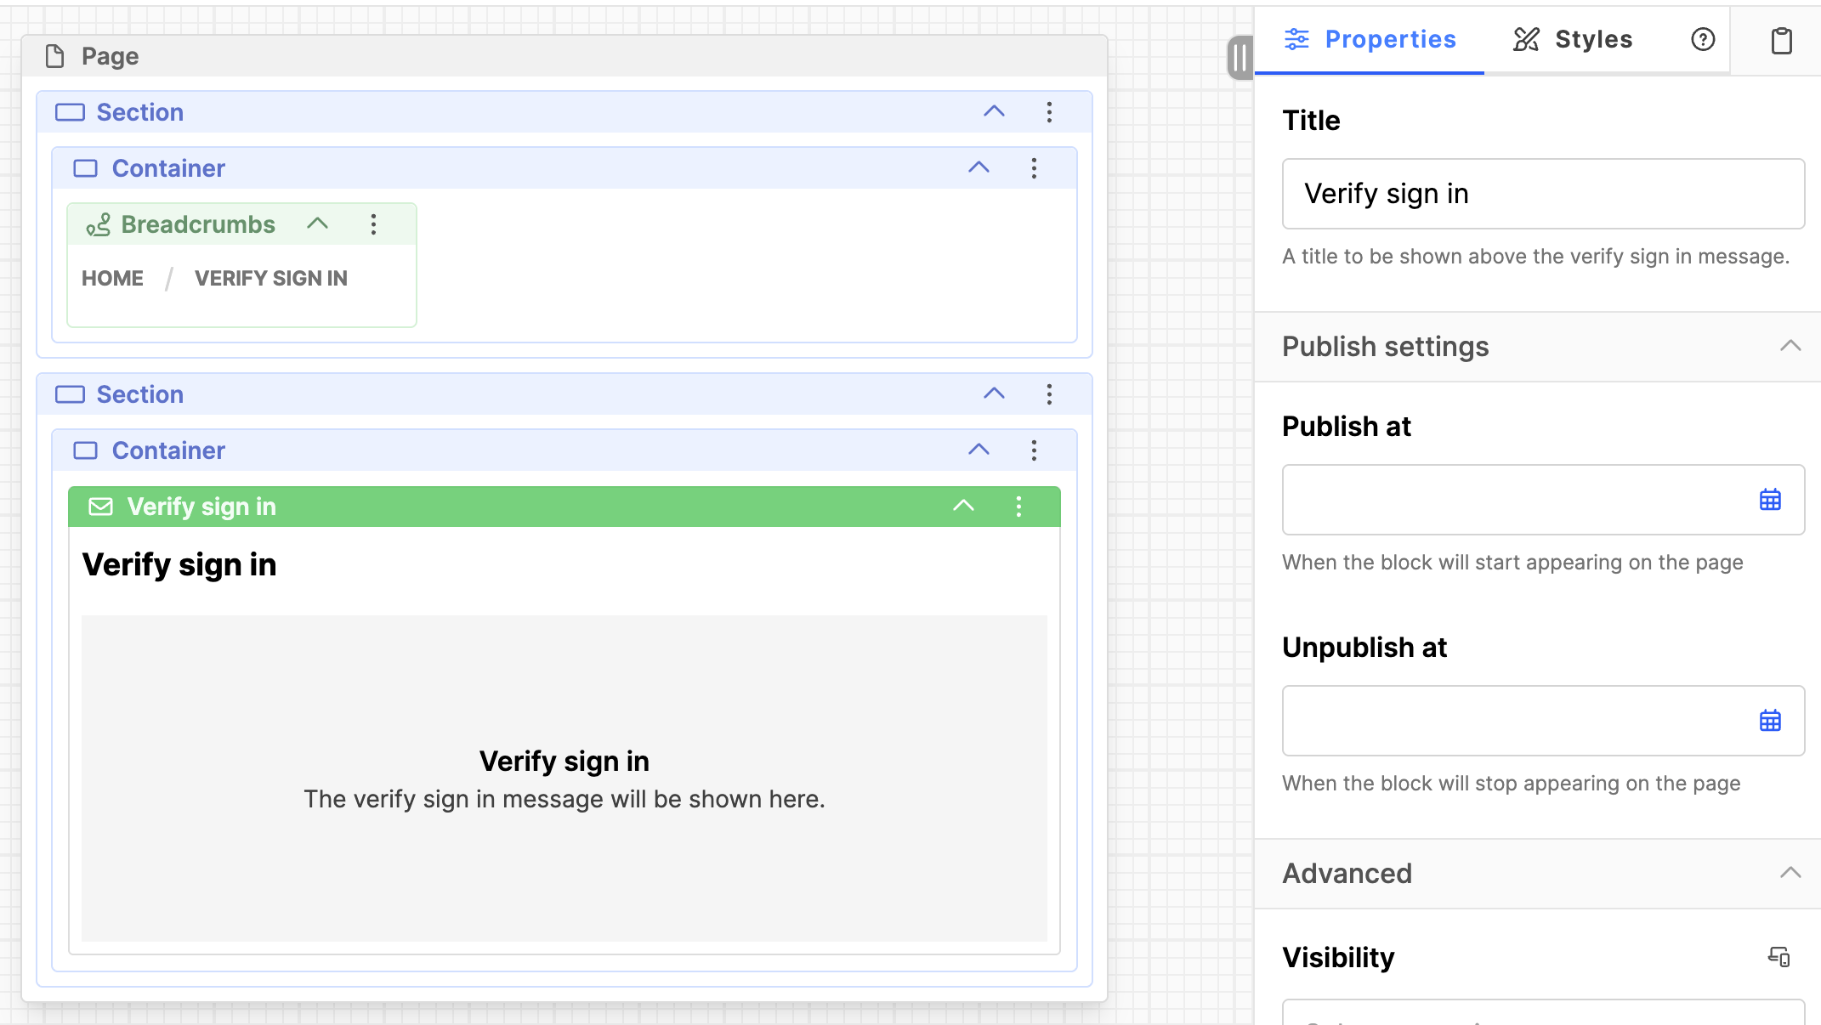Viewport: 1821px width, 1025px height.
Task: Click the HOME breadcrumb link
Action: [x=112, y=279]
